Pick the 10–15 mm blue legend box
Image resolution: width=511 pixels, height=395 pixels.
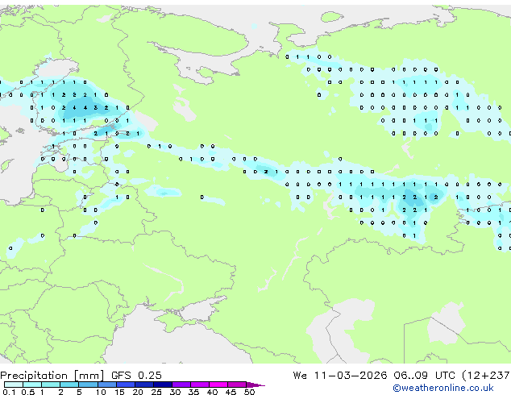pos(106,385)
